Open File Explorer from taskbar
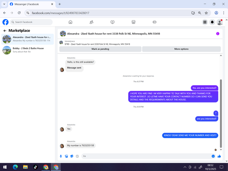 (26, 167)
